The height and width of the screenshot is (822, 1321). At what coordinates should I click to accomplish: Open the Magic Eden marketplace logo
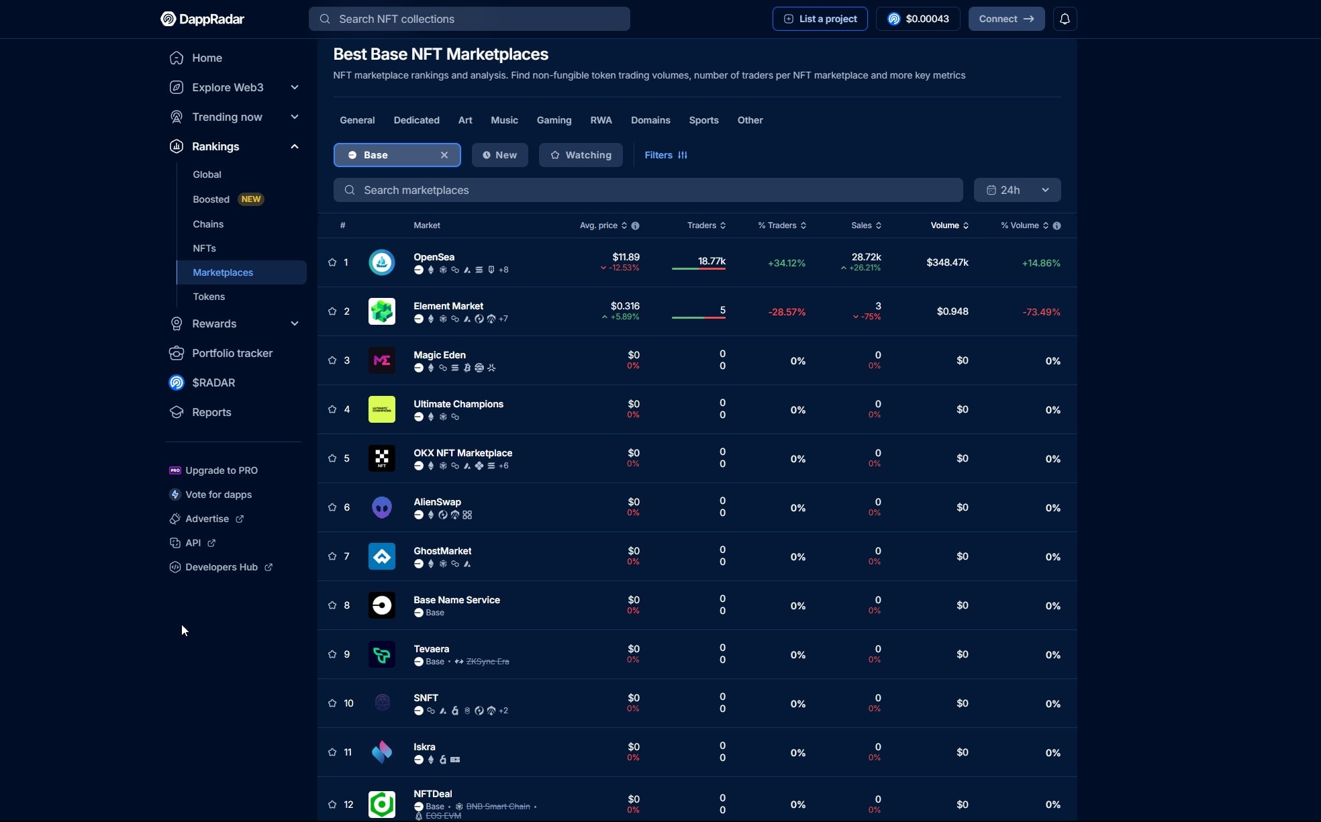381,360
